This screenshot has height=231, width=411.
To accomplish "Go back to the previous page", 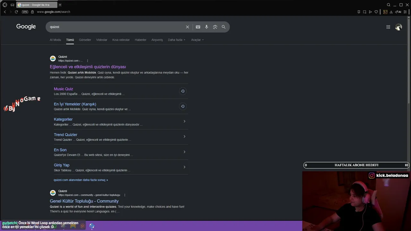I will (x=5, y=12).
